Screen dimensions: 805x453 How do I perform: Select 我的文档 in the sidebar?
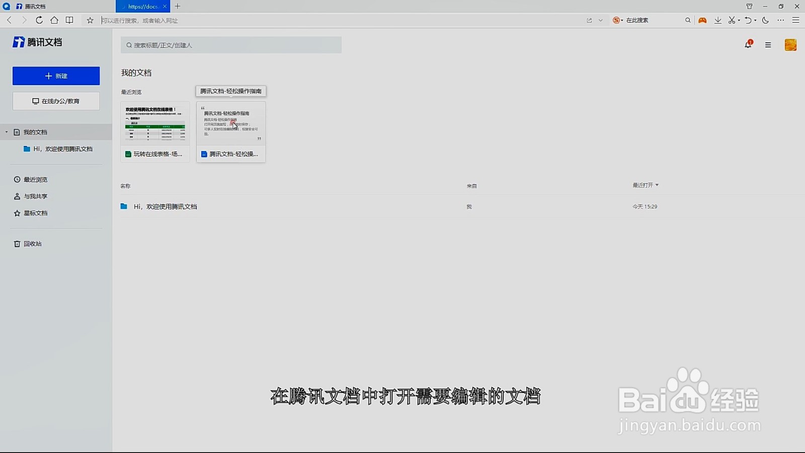tap(56, 132)
